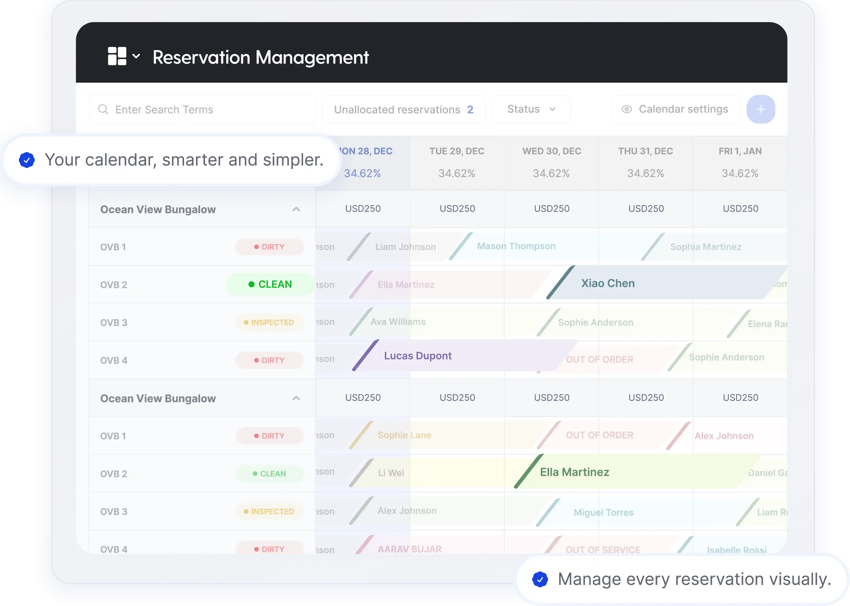Collapse the first Ocean View Bungalow group
This screenshot has width=850, height=606.
(x=296, y=209)
